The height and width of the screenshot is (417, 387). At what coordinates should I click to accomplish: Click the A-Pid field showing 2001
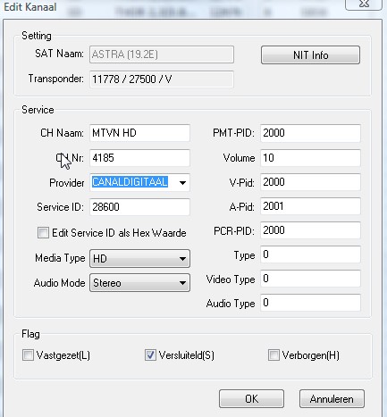310,206
